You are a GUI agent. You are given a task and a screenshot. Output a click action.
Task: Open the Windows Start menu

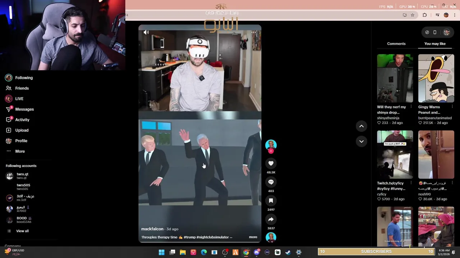(162, 252)
